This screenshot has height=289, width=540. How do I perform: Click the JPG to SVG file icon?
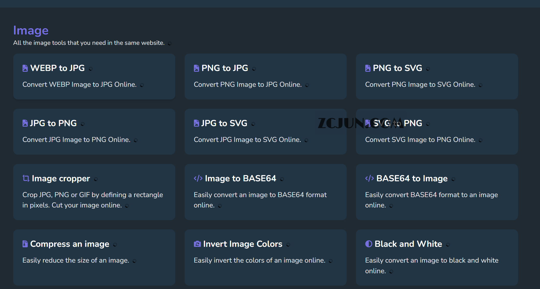196,123
